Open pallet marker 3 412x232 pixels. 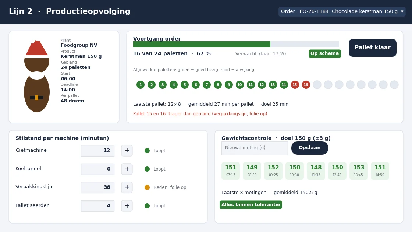[163, 85]
